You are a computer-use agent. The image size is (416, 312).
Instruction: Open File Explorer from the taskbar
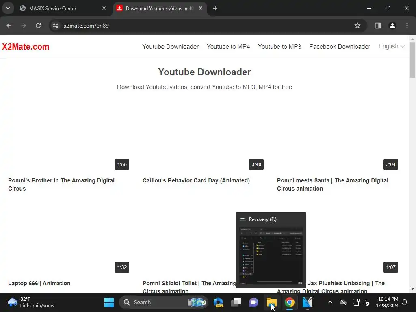272,302
